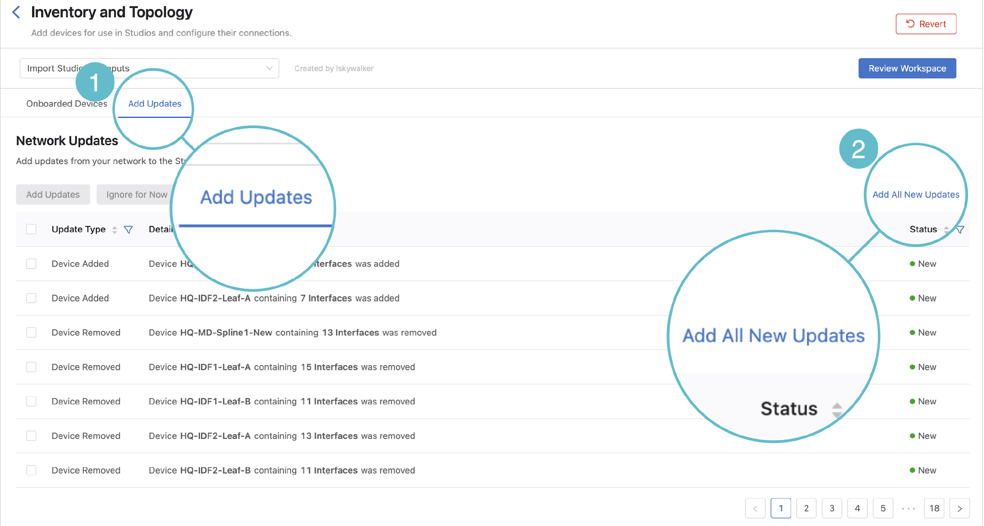The width and height of the screenshot is (984, 526).
Task: Check the HQ-IDF2-Leaf-B removed row checkbox
Action: point(32,470)
